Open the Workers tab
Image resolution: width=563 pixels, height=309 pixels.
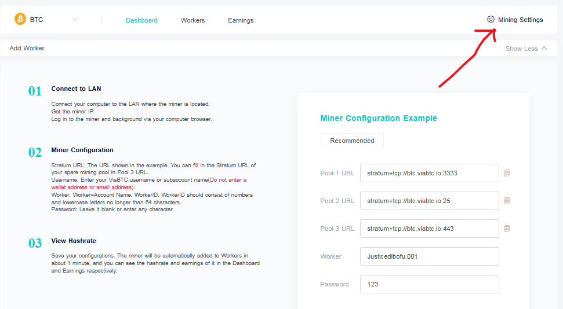pyautogui.click(x=192, y=20)
